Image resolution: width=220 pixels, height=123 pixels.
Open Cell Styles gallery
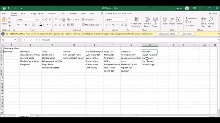point(155,22)
